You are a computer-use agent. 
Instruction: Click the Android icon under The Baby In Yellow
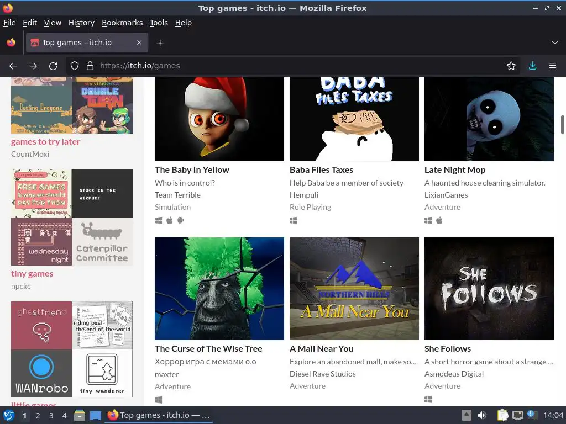180,220
